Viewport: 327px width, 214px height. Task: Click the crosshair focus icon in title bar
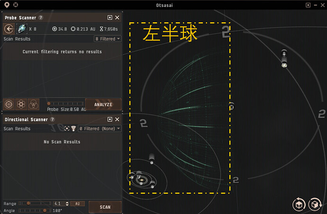[16, 5]
